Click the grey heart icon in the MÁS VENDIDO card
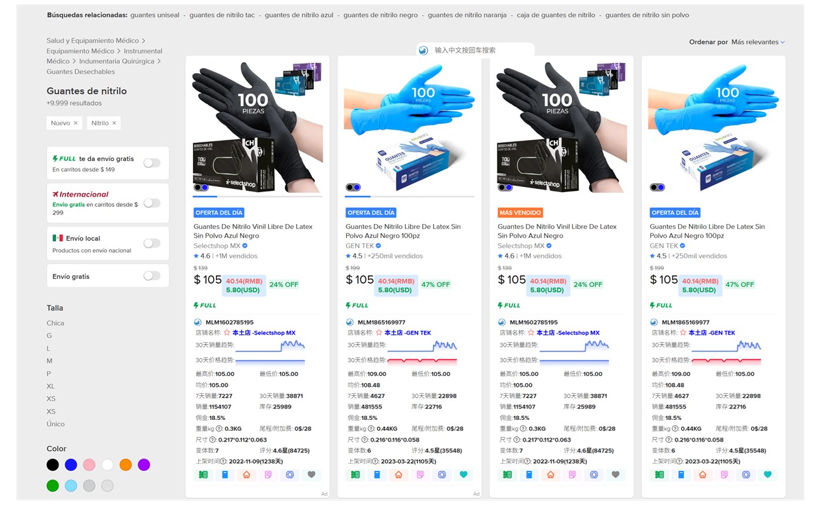Screen dimensions: 815x509 tap(616, 475)
